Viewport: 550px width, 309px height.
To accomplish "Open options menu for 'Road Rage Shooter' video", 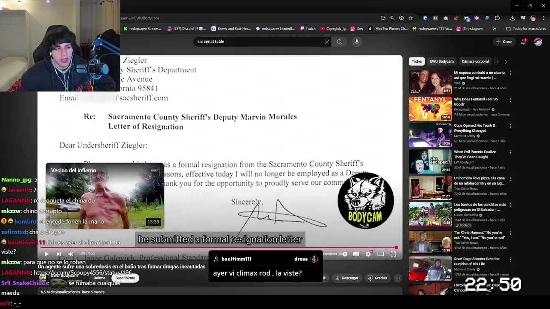I will coord(510,260).
